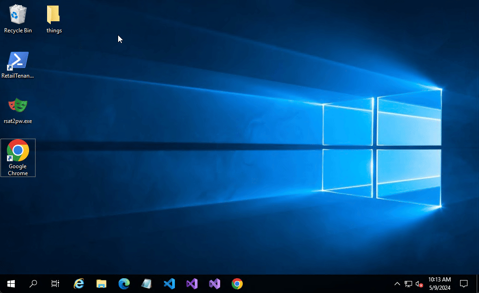Open File Explorer from the taskbar
This screenshot has height=293, width=479.
click(102, 284)
